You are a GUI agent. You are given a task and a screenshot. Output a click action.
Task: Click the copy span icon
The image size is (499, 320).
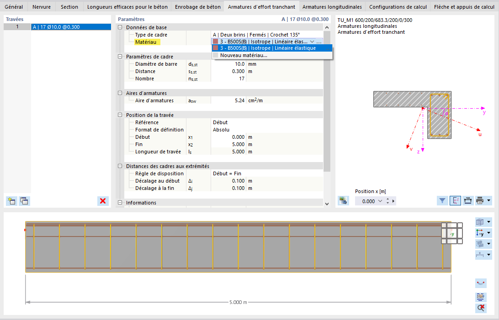pos(25,201)
